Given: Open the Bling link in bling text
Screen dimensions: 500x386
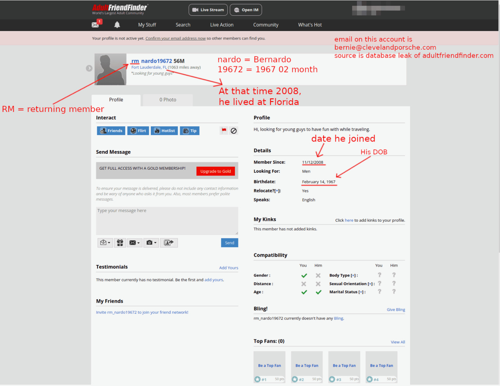Looking at the screenshot, I should click(338, 318).
